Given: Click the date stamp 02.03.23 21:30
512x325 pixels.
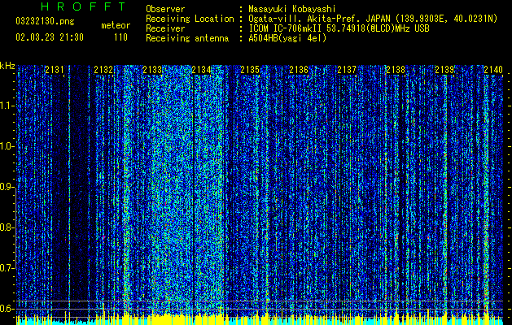Looking at the screenshot, I should 50,37.
